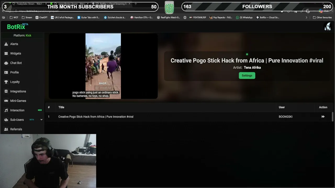335x188 pixels.
Task: Open the Referrals menu item
Action: (16, 129)
